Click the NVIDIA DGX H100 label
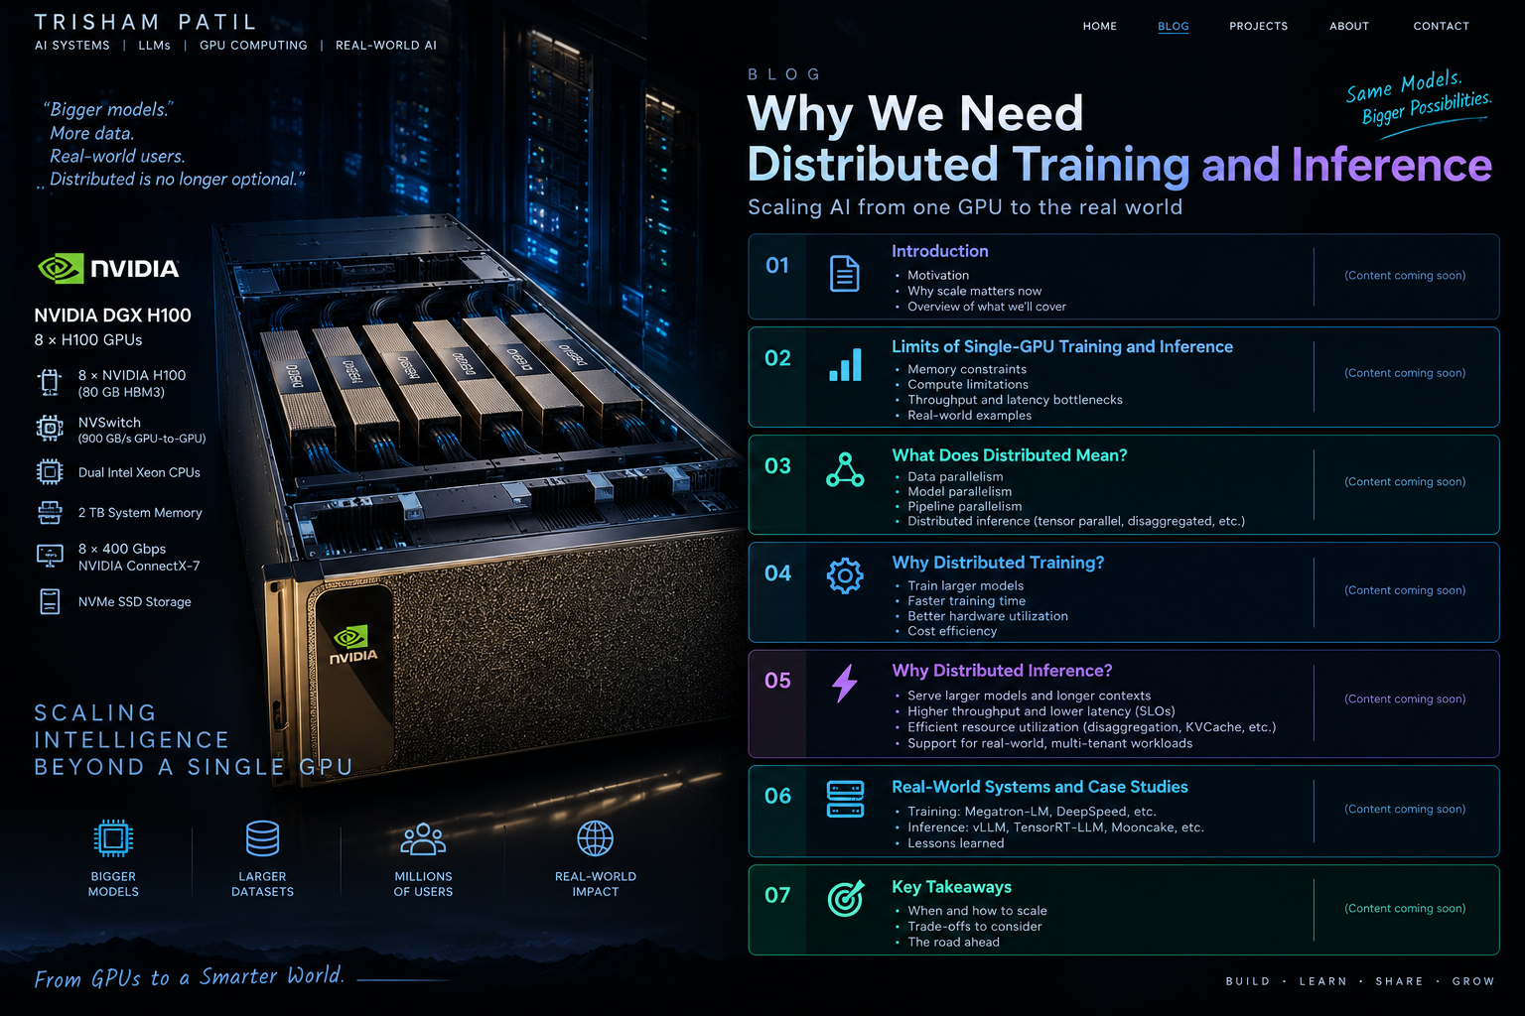The height and width of the screenshot is (1016, 1525). 112,316
